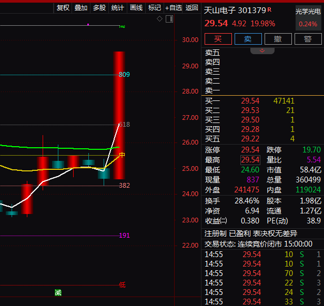The width and height of the screenshot is (324, 306).
Task: Click the 30.00 price axis label
Action: pos(190,39)
